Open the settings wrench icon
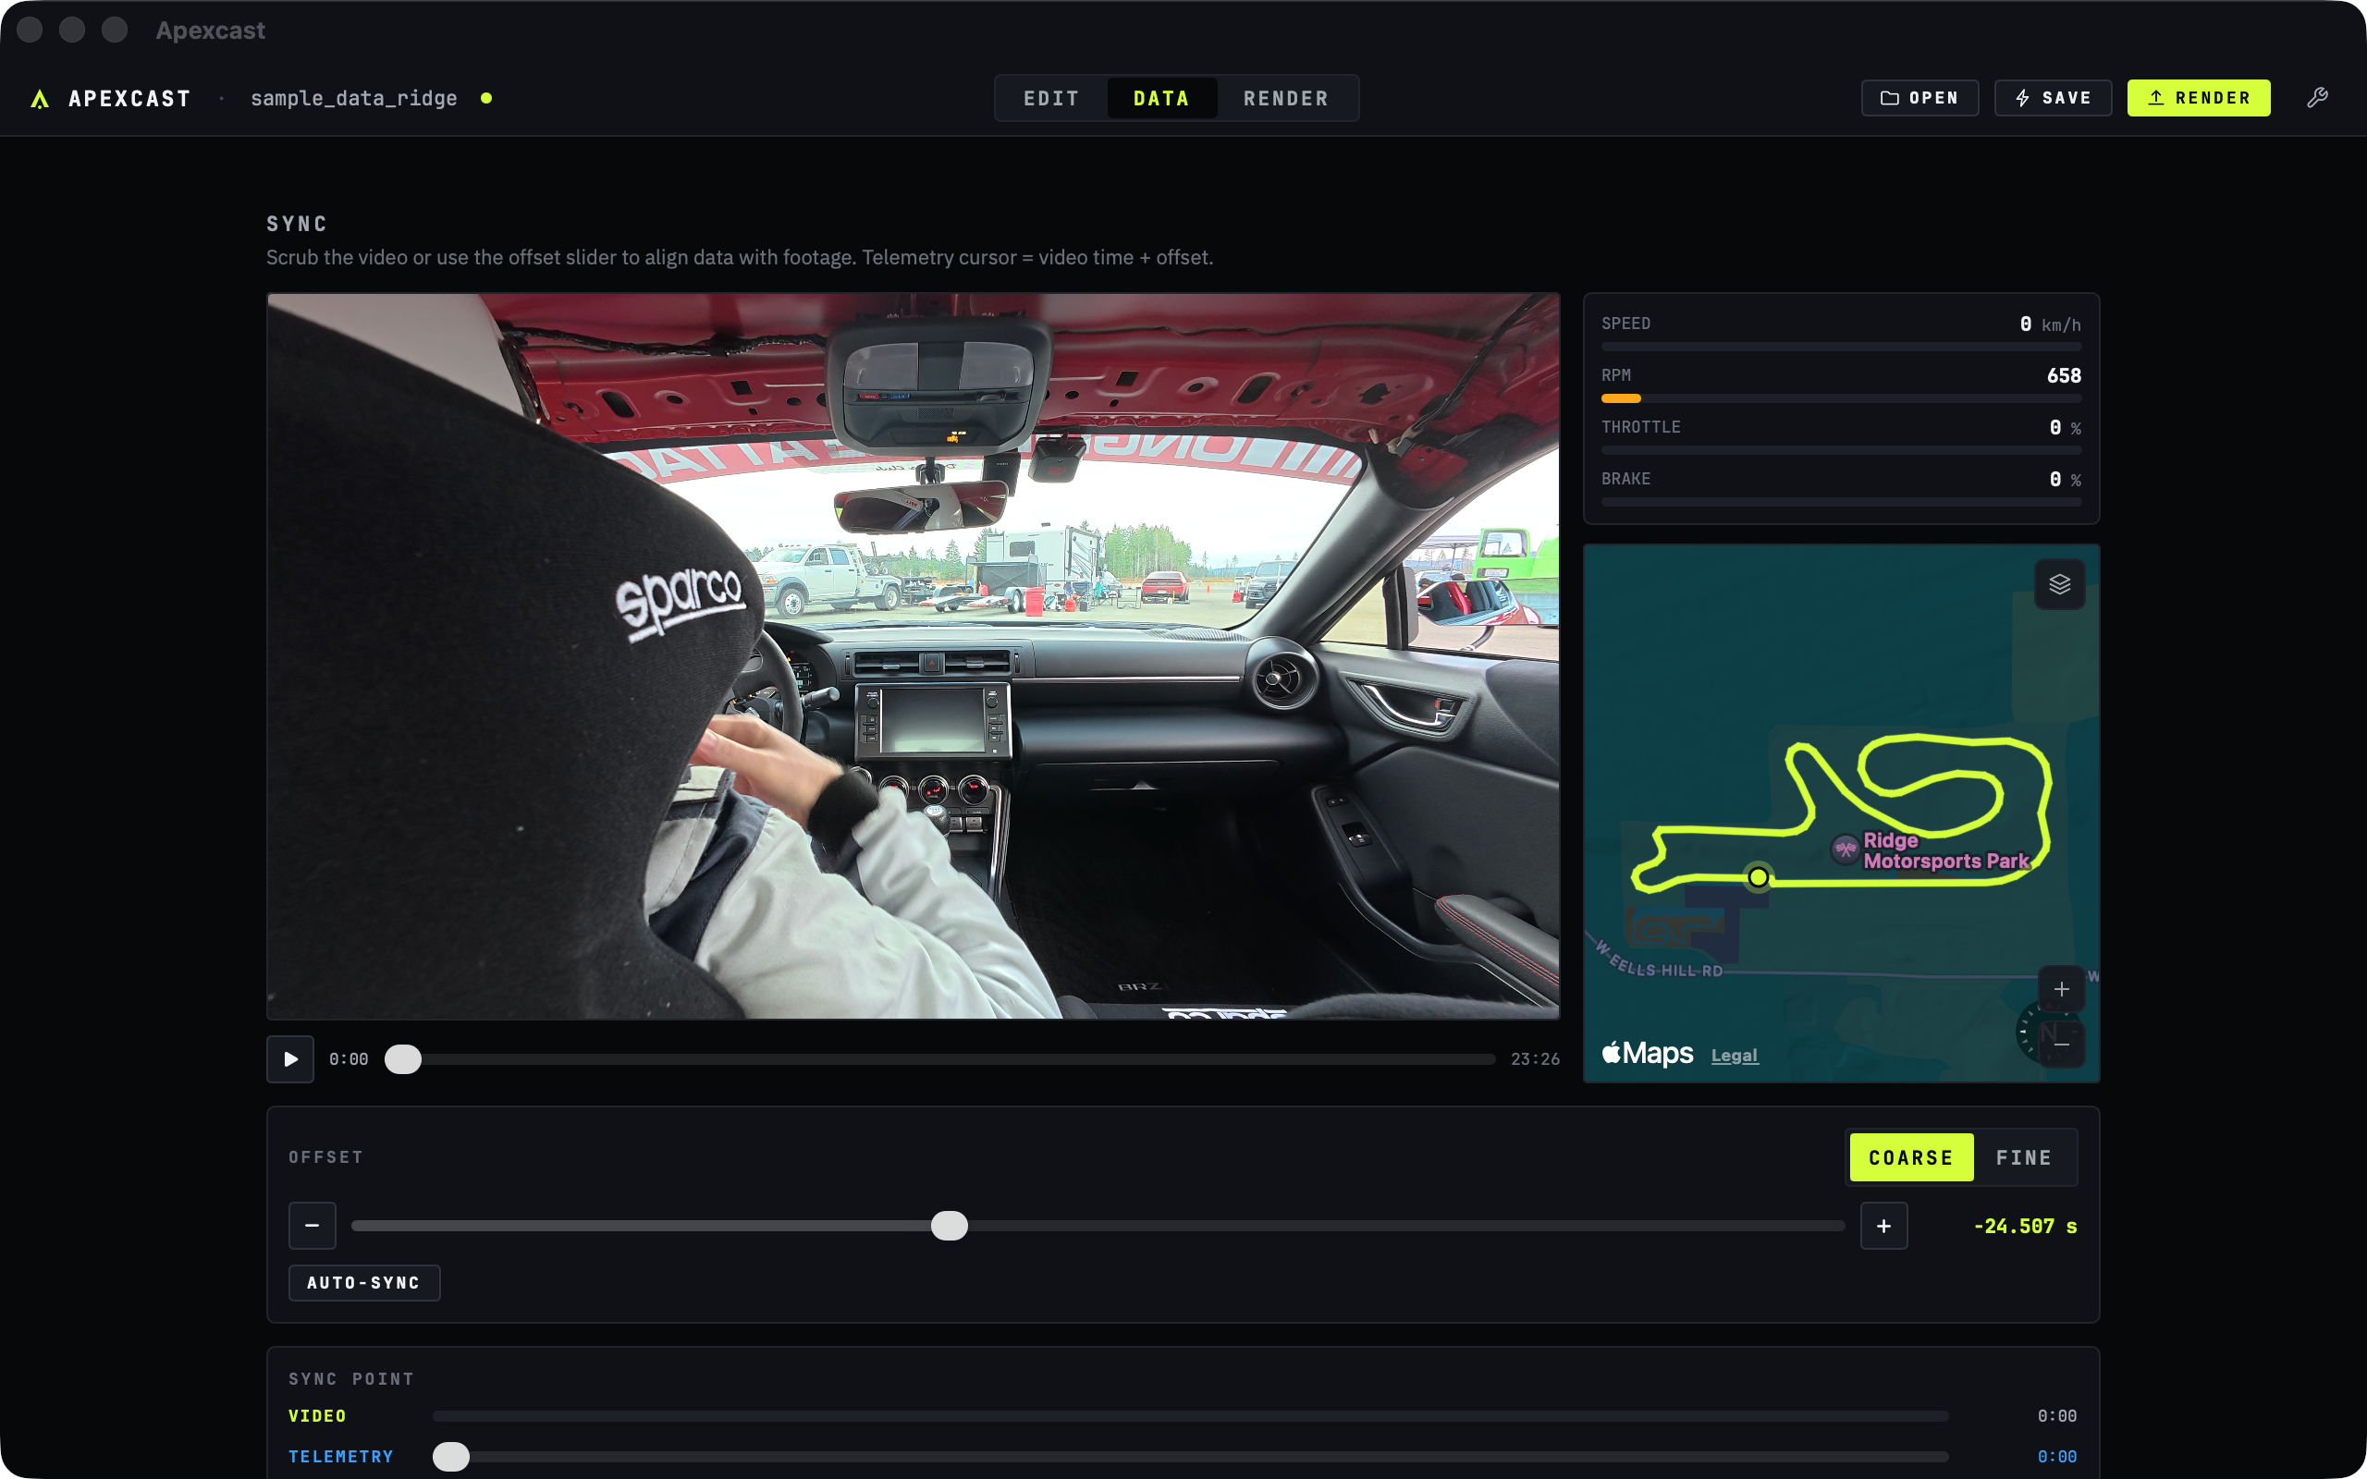2367x1479 pixels. click(x=2317, y=98)
